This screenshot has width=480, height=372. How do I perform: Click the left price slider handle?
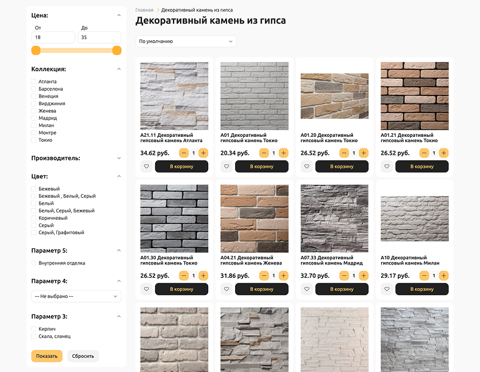click(x=36, y=51)
